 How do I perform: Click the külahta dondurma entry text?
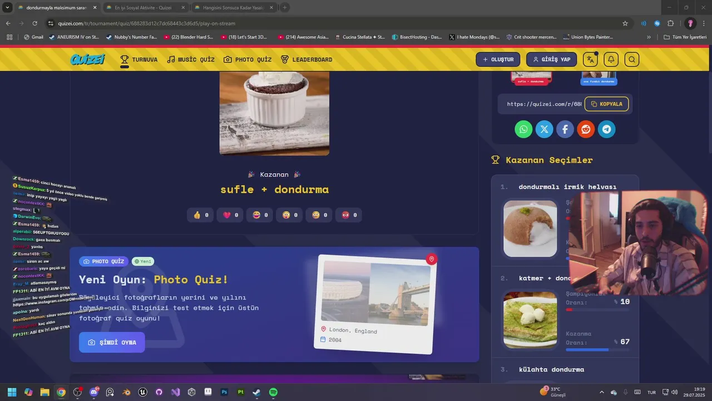551,370
